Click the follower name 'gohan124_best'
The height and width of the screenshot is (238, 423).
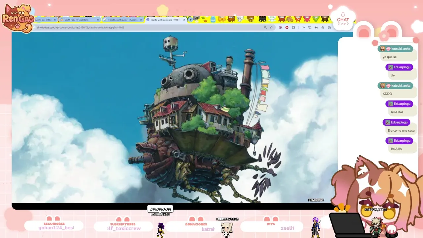(56, 228)
